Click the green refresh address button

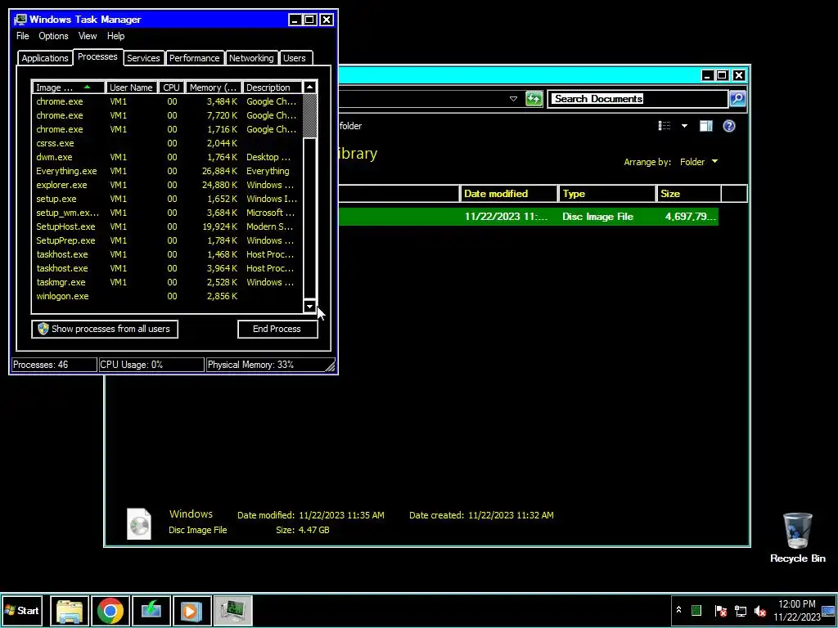click(x=534, y=99)
